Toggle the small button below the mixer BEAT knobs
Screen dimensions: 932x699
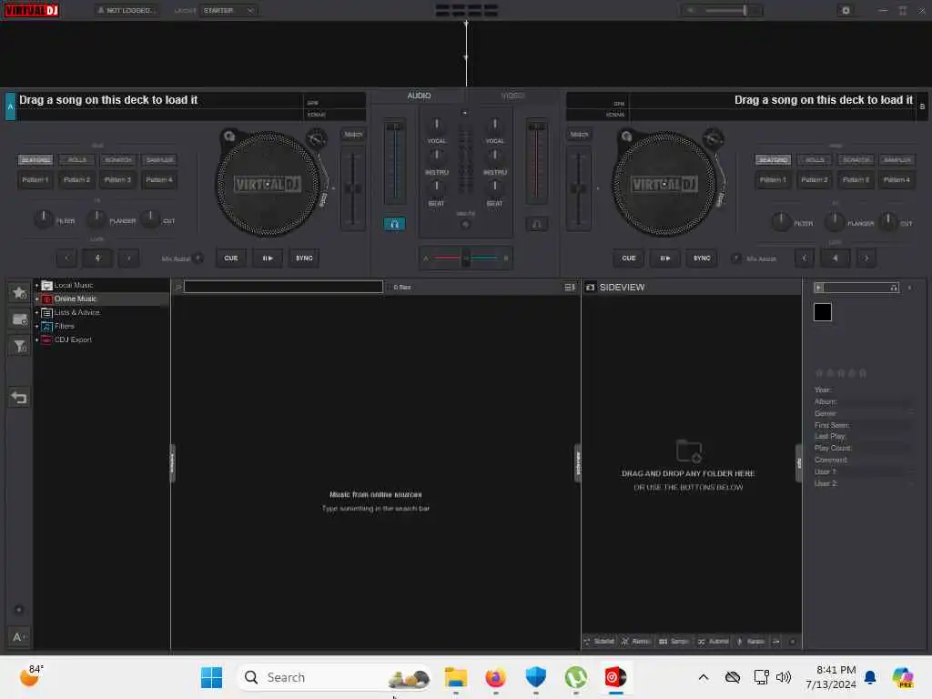(x=465, y=224)
